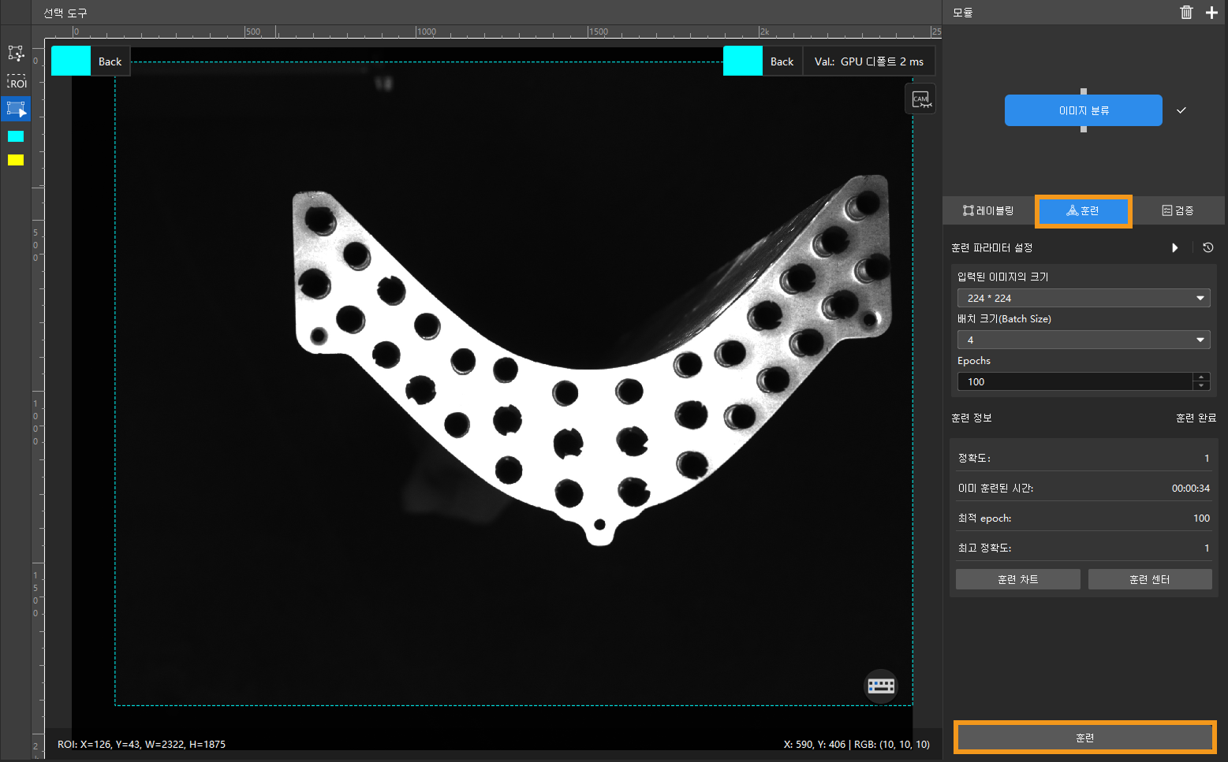The image size is (1228, 762).
Task: Click the node-editing tool icon at toolbar top
Action: coord(17,54)
